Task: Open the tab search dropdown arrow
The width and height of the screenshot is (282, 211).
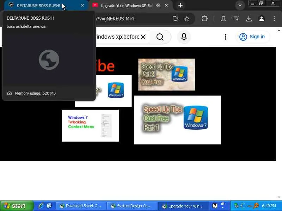Action: (240, 5)
